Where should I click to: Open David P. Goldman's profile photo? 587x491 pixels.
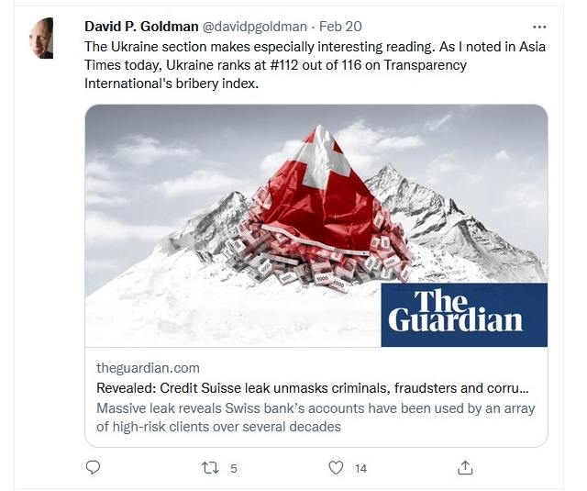pyautogui.click(x=41, y=39)
